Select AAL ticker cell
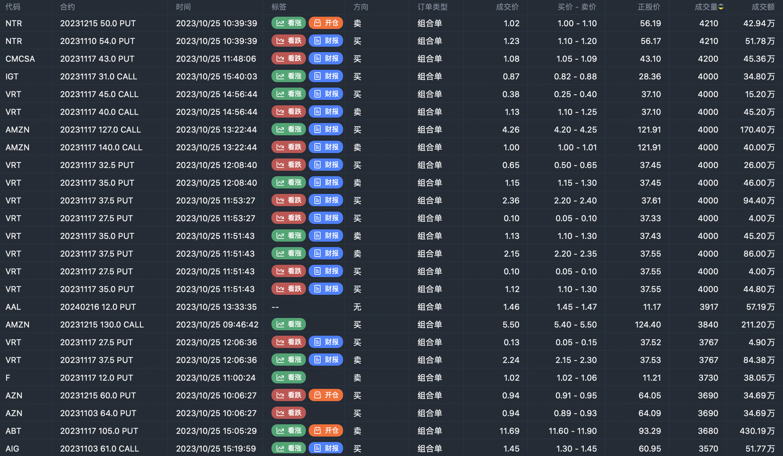The image size is (783, 456). click(13, 307)
